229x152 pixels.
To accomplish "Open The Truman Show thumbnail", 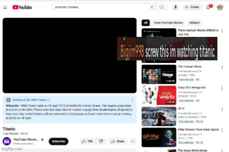I will (159, 75).
